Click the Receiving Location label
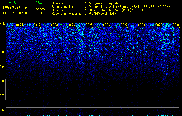Image resolution: width=182 pixels, height=116 pixels. click(67, 7)
